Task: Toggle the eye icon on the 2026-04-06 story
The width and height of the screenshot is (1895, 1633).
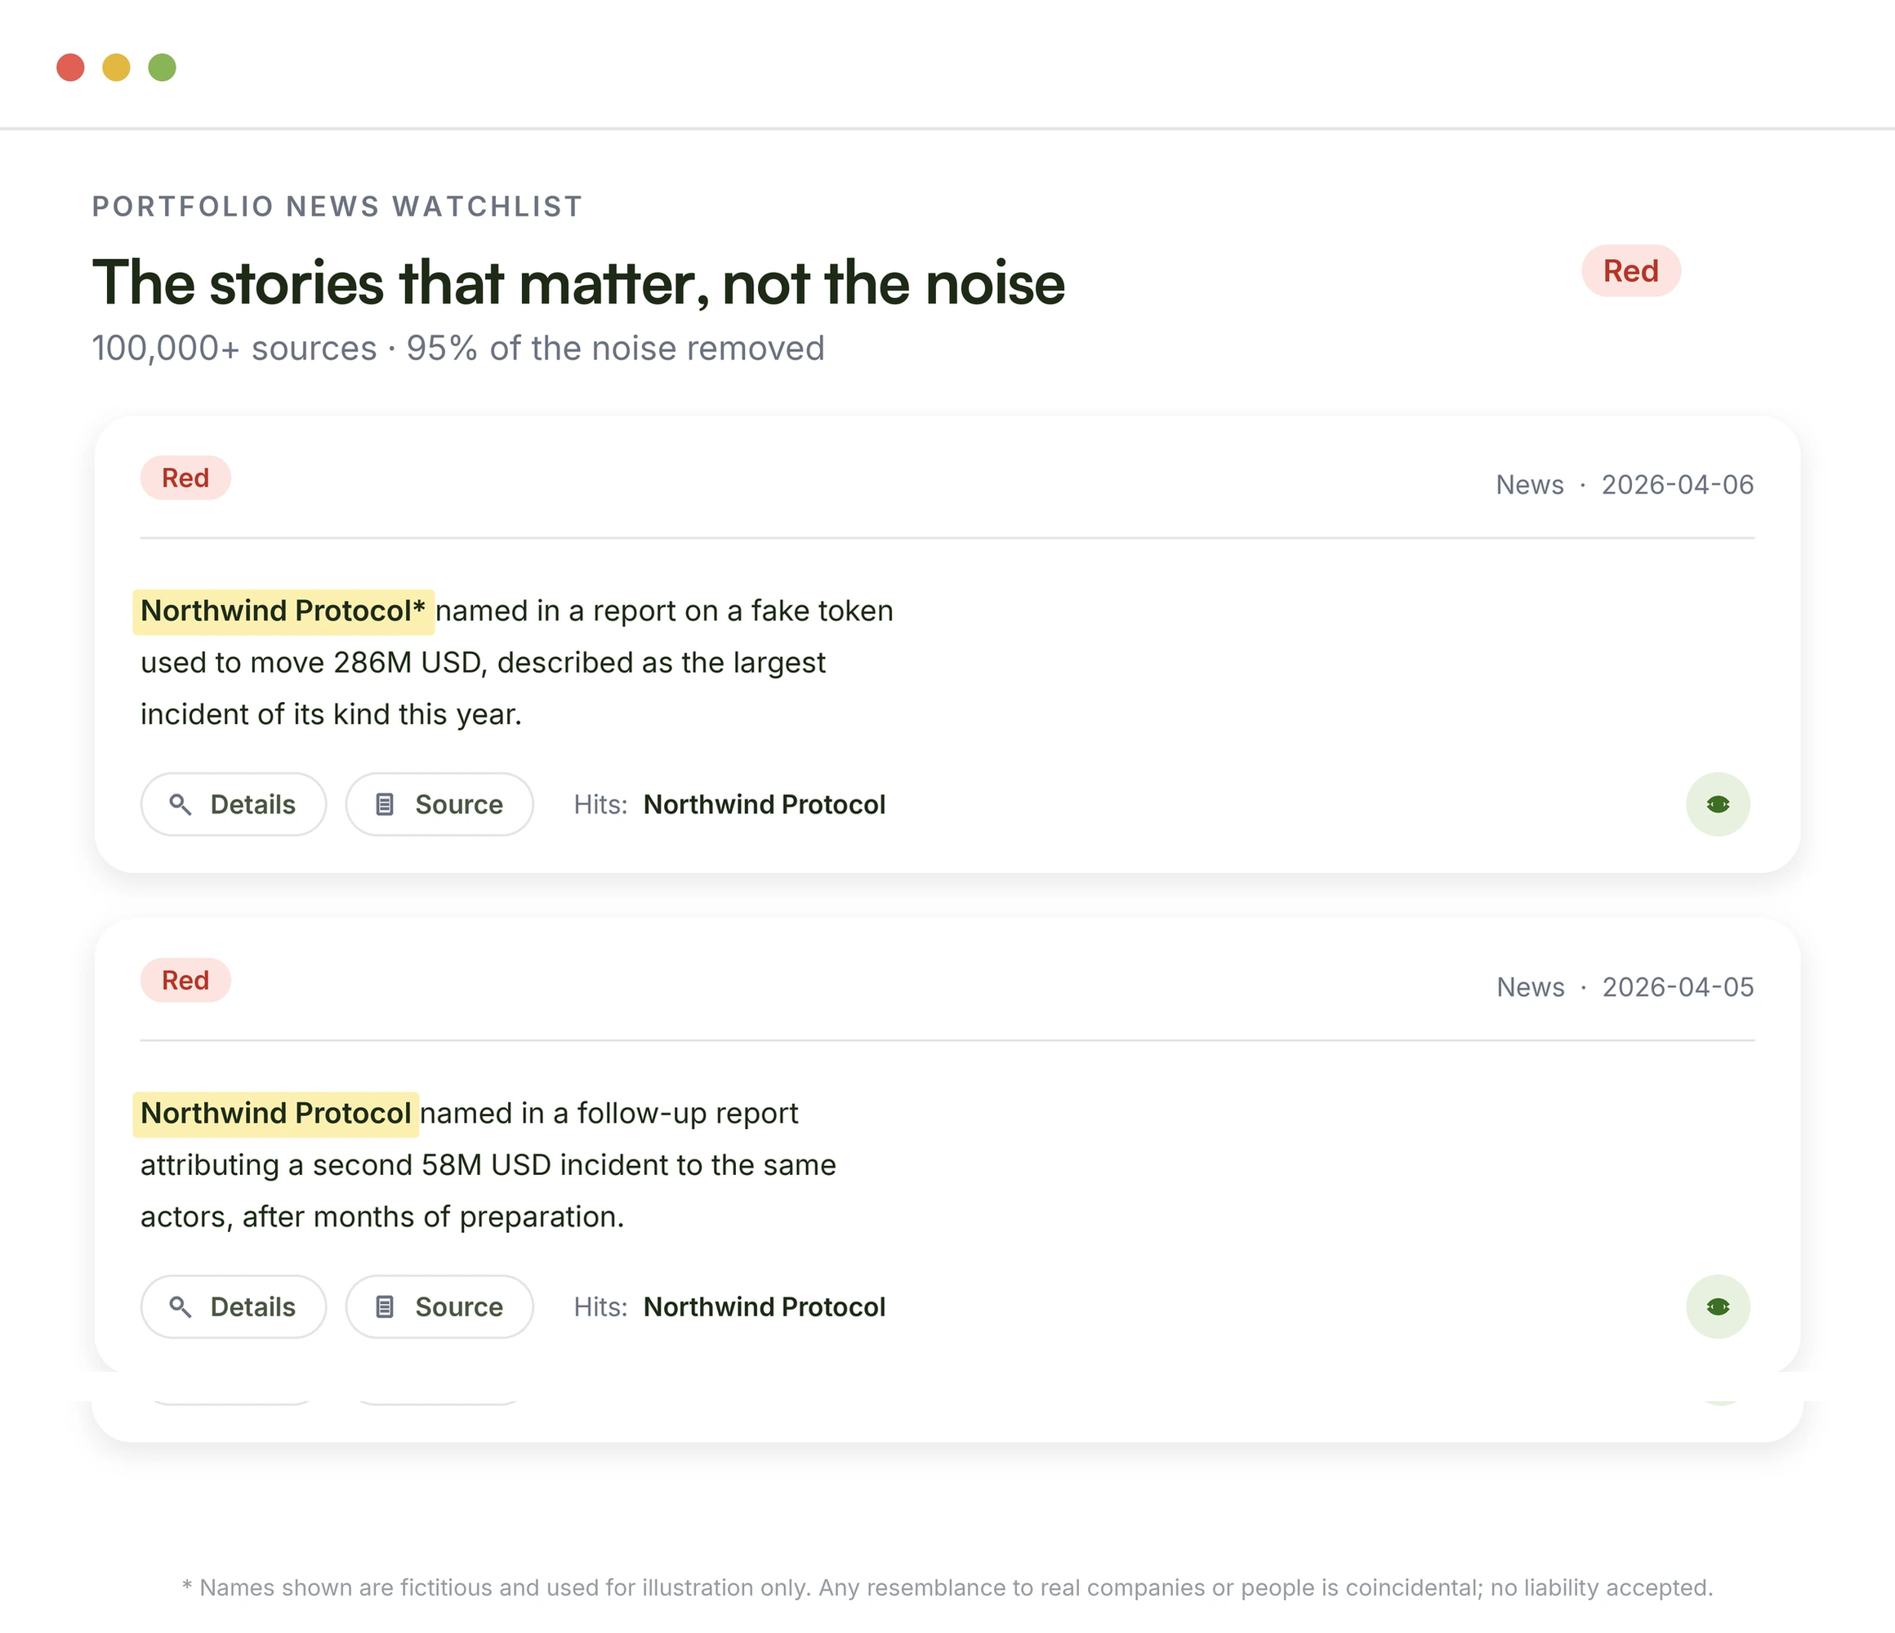Action: [x=1718, y=804]
